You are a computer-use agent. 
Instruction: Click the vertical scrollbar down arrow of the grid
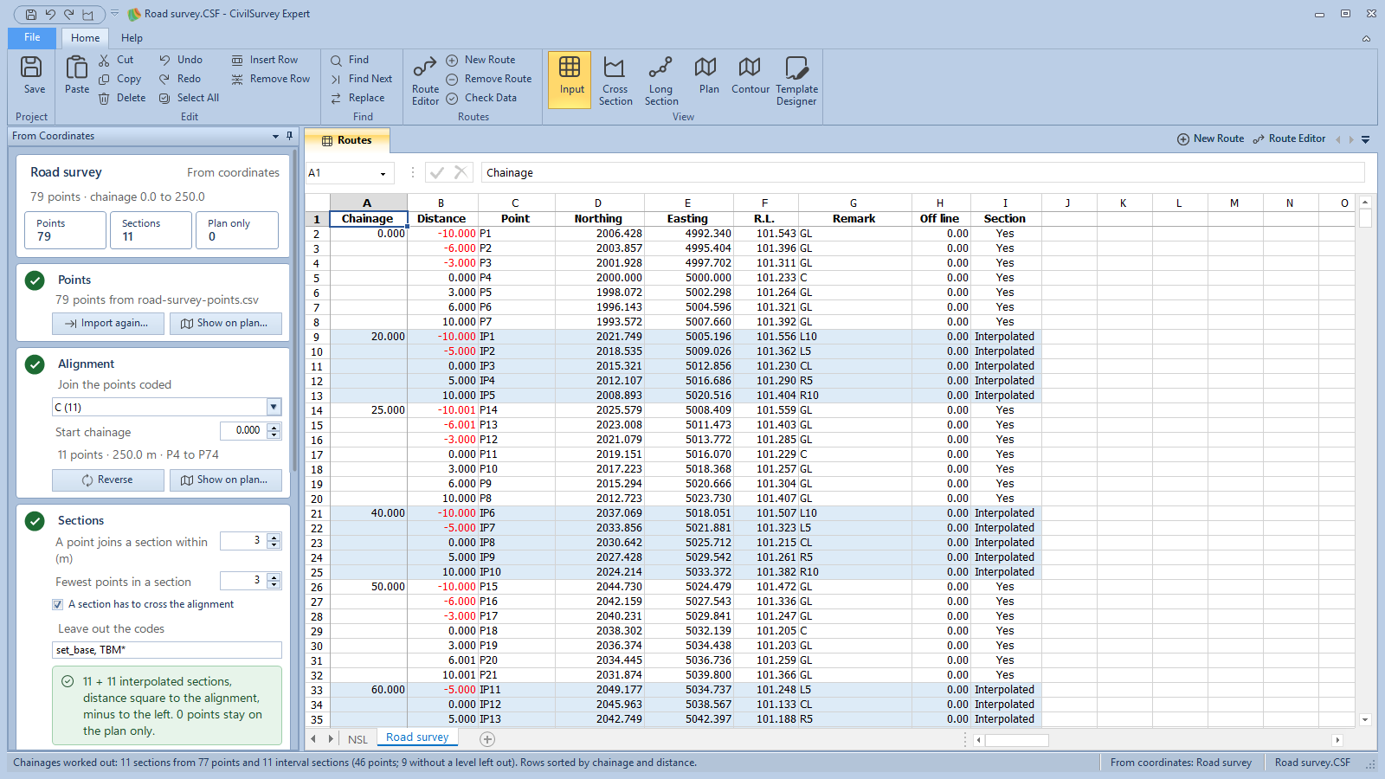coord(1365,719)
